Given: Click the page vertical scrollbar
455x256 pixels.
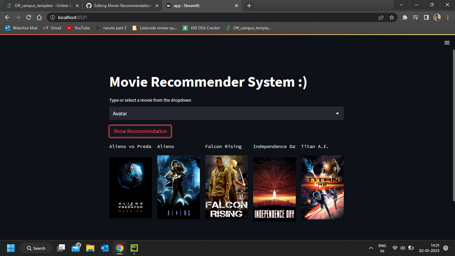Looking at the screenshot, I should tap(454, 125).
